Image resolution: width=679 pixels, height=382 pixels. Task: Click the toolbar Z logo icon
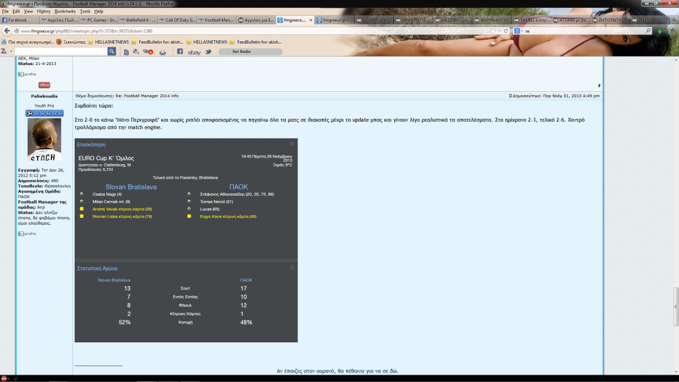point(4,51)
